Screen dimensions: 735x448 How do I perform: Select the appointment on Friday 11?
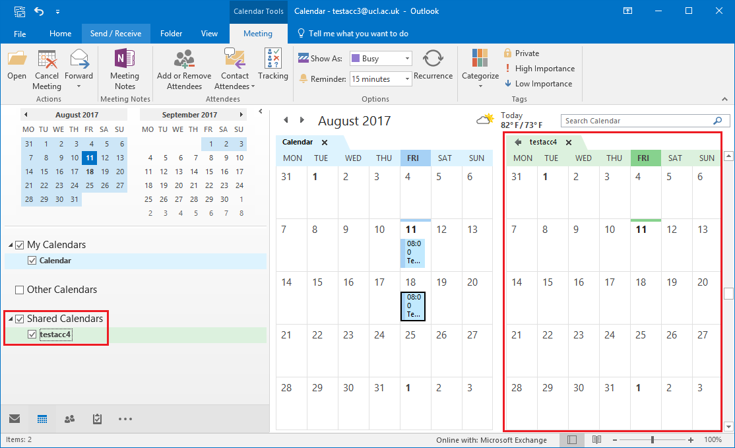click(413, 253)
